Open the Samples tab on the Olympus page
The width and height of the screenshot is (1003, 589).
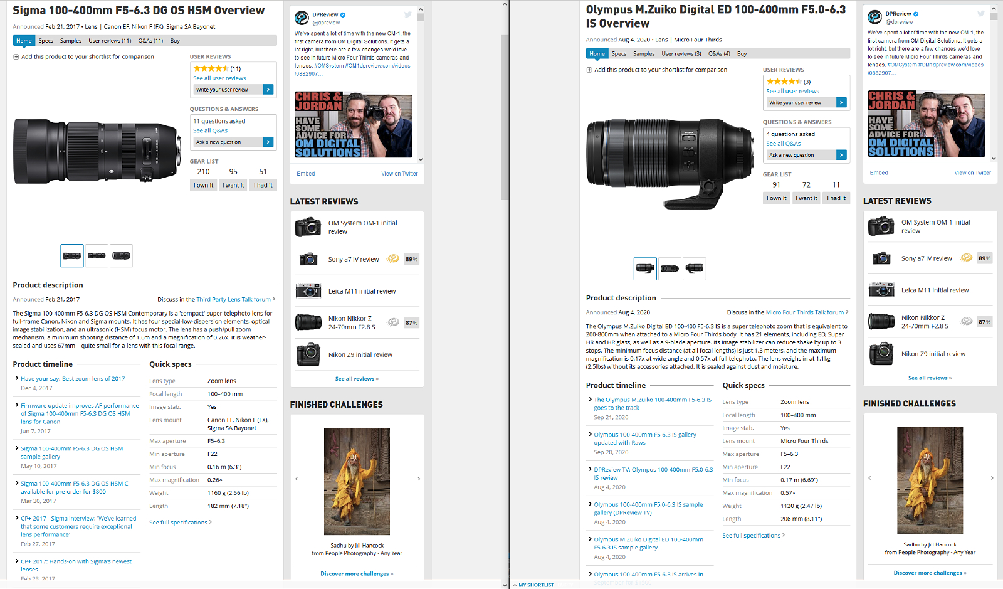644,54
